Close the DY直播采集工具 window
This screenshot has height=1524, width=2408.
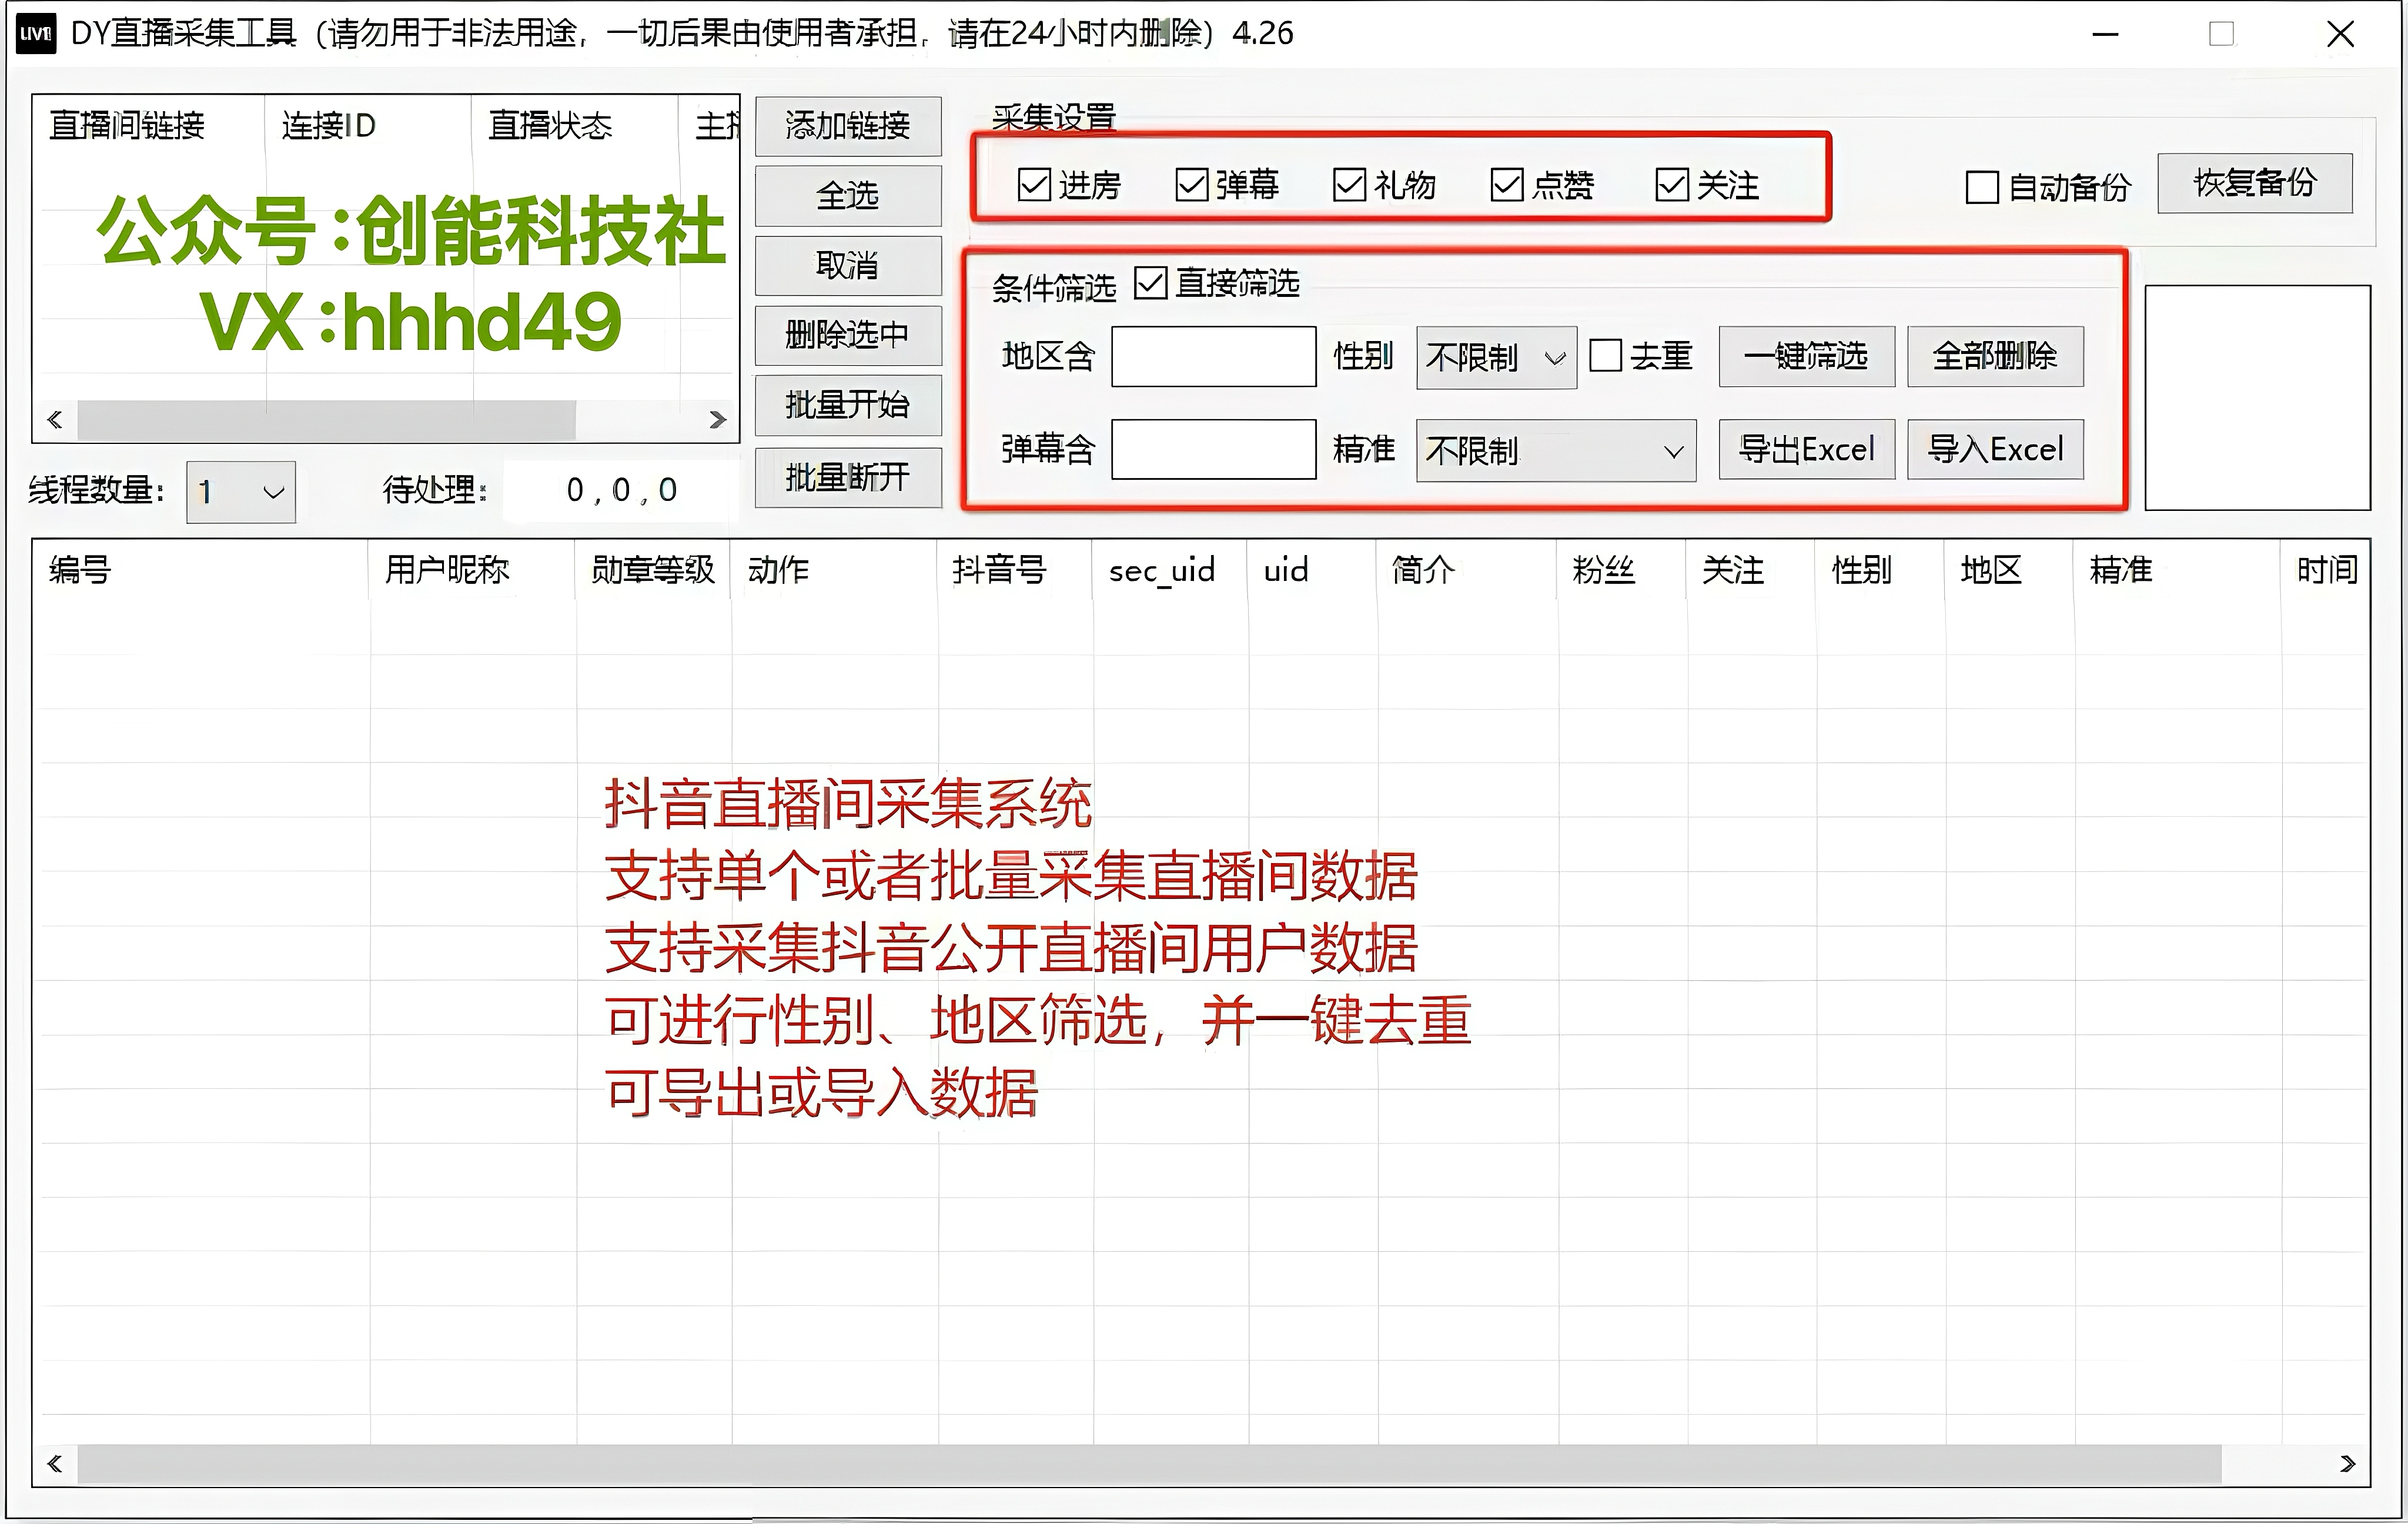(2340, 35)
